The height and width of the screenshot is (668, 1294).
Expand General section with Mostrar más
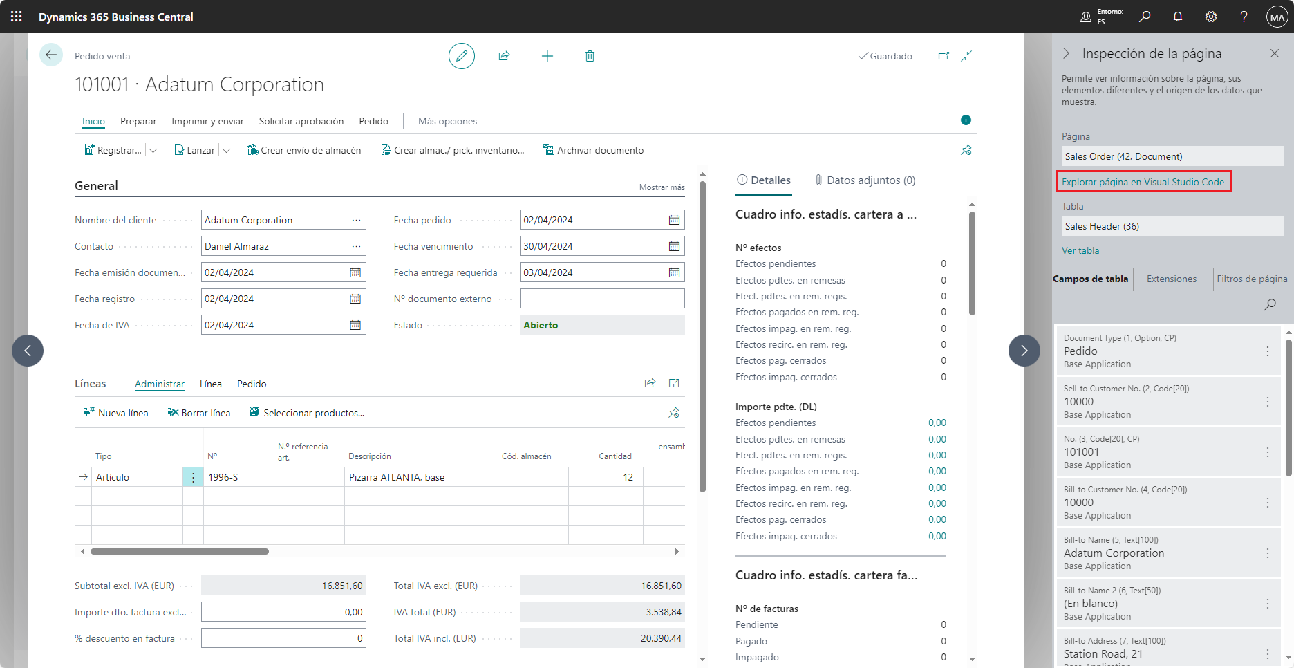click(x=662, y=187)
